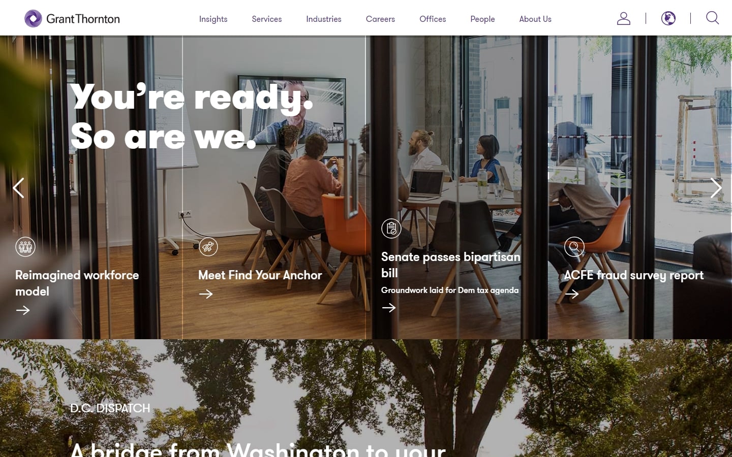Open the Industries menu

[x=324, y=19]
